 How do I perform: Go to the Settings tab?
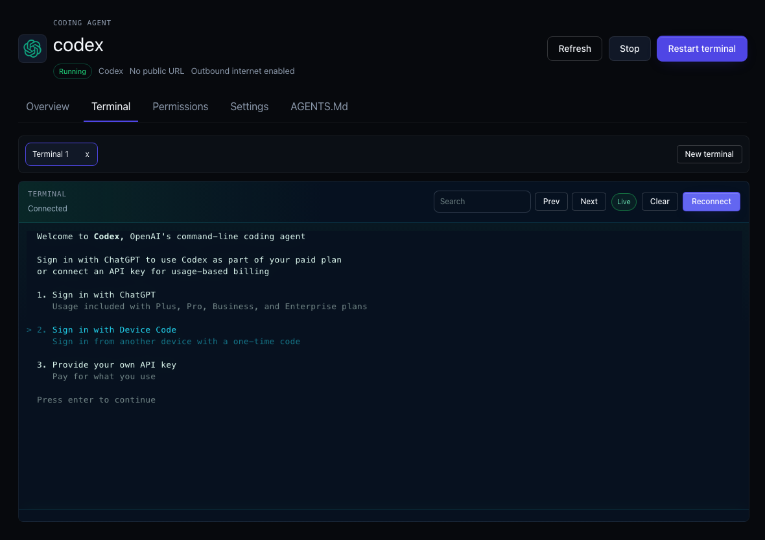[x=250, y=106]
